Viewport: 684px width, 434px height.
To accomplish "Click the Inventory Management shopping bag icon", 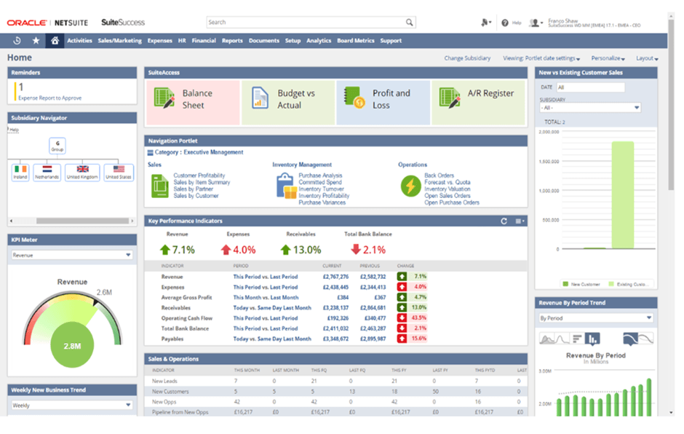I will pyautogui.click(x=286, y=186).
